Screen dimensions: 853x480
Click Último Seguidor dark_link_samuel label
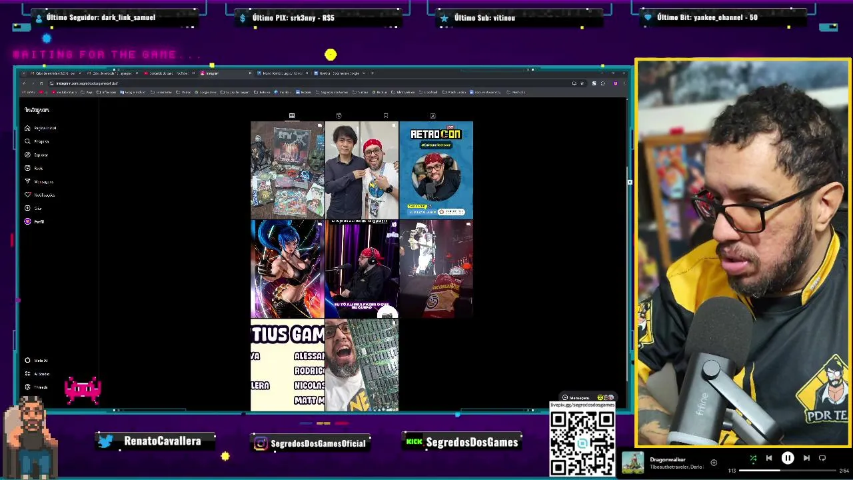coord(101,17)
